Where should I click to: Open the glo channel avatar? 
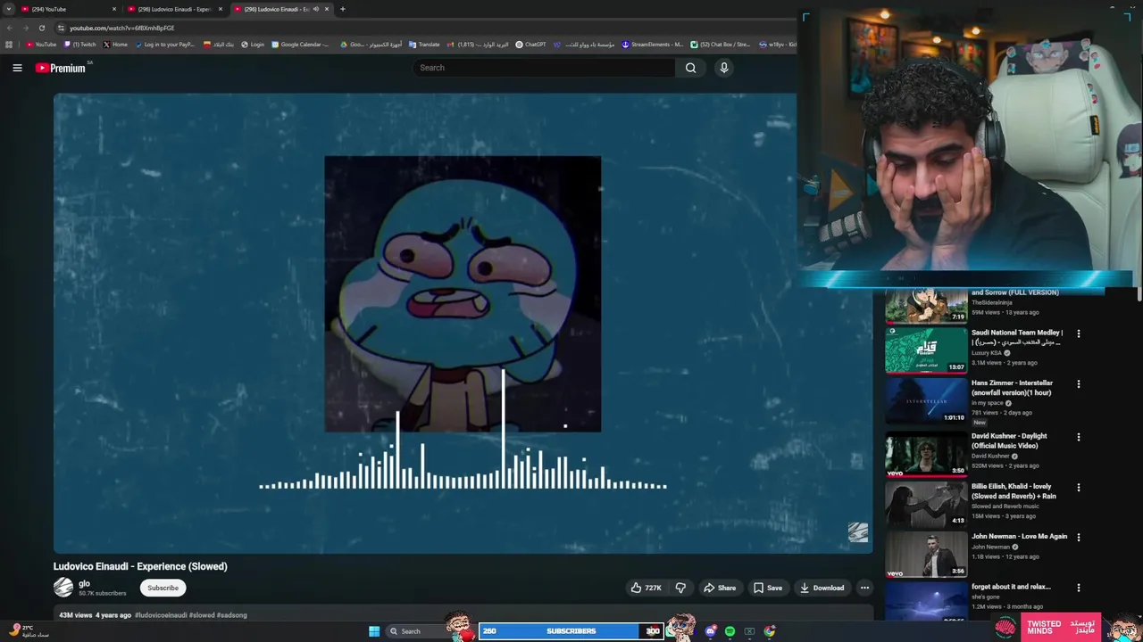tap(63, 588)
